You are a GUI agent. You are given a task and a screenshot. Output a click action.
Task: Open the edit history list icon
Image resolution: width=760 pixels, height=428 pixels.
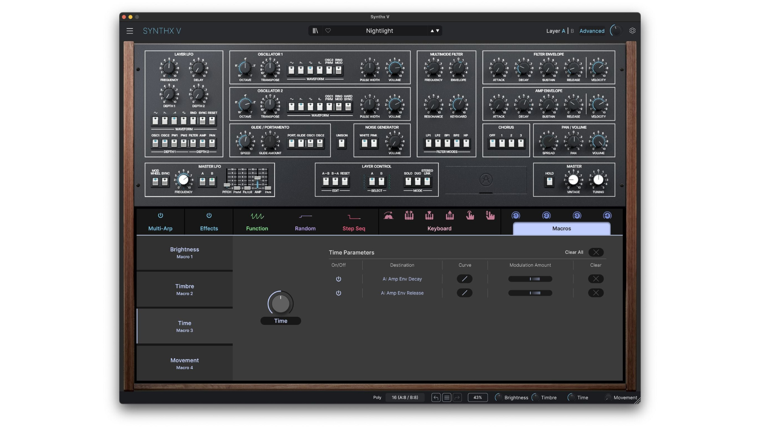446,397
